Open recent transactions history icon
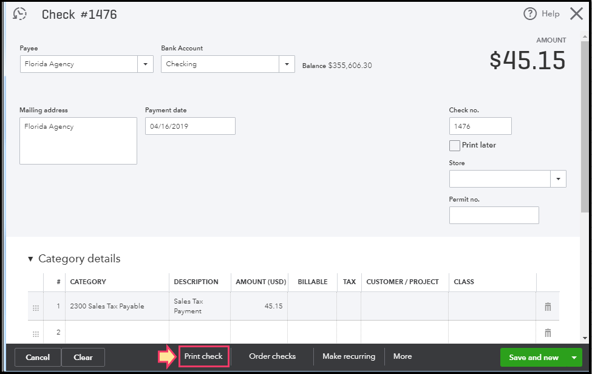Image resolution: width=592 pixels, height=374 pixels. [20, 14]
